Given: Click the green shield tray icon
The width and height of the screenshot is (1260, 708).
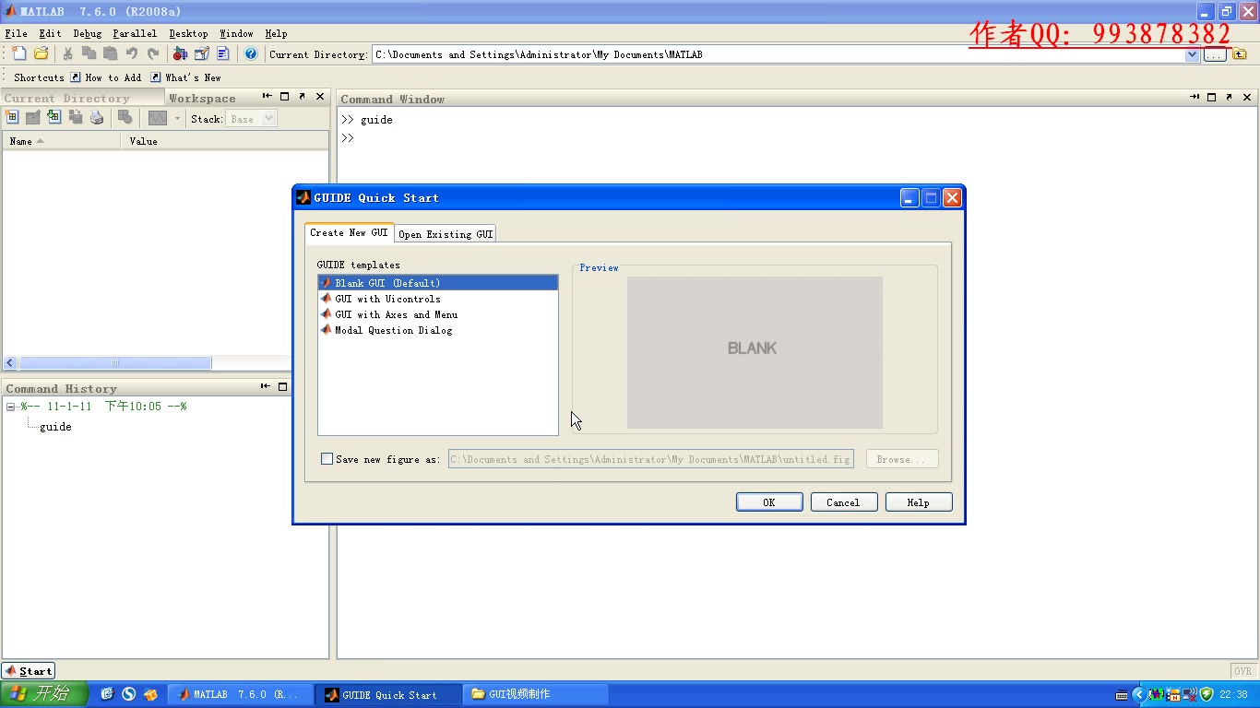Looking at the screenshot, I should 1206,694.
